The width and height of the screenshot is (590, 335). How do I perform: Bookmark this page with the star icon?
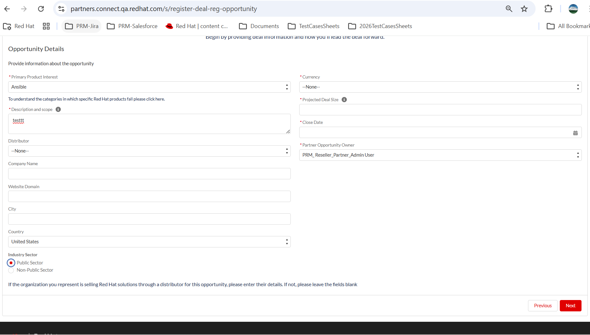pyautogui.click(x=524, y=9)
